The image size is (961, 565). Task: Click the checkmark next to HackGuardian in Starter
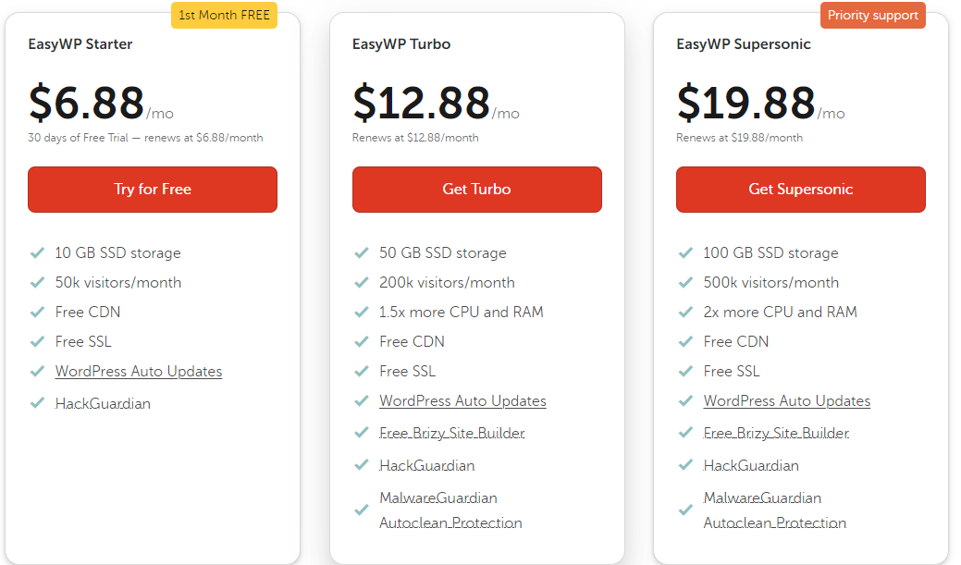pos(37,403)
